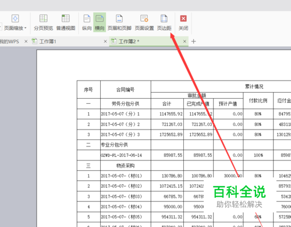This screenshot has width=291, height=227.
Task: Close print preview with 关闭 button
Action: [183, 22]
